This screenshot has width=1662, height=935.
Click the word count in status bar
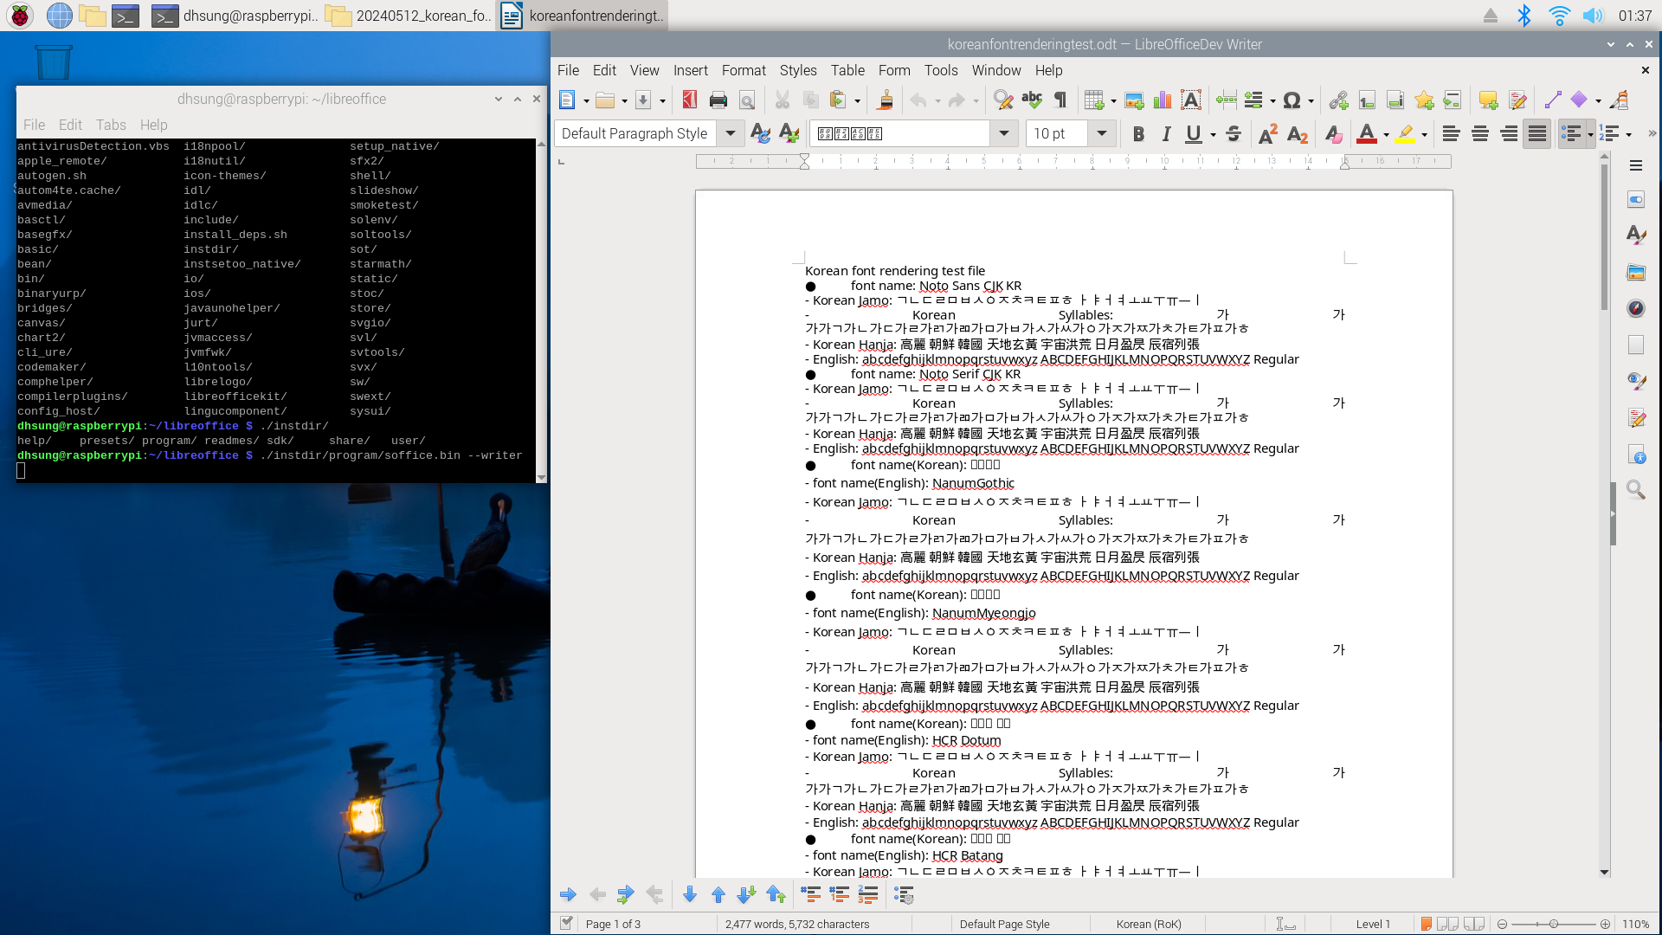pyautogui.click(x=797, y=924)
